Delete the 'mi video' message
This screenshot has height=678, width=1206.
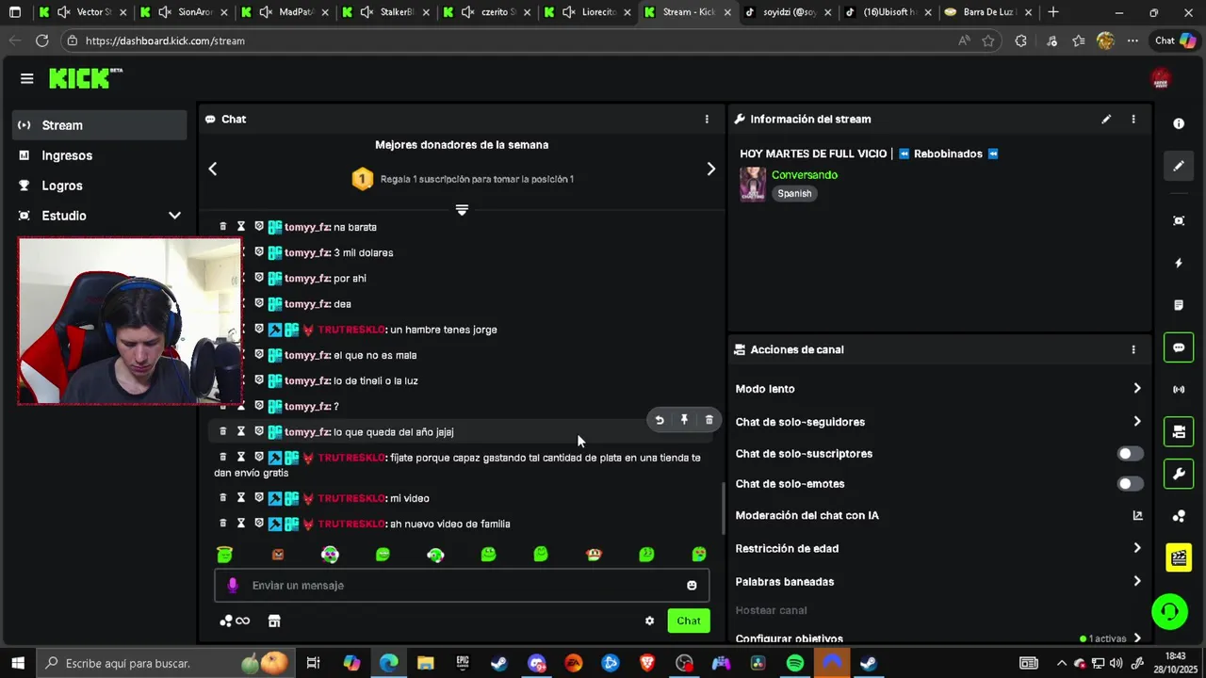pos(223,498)
